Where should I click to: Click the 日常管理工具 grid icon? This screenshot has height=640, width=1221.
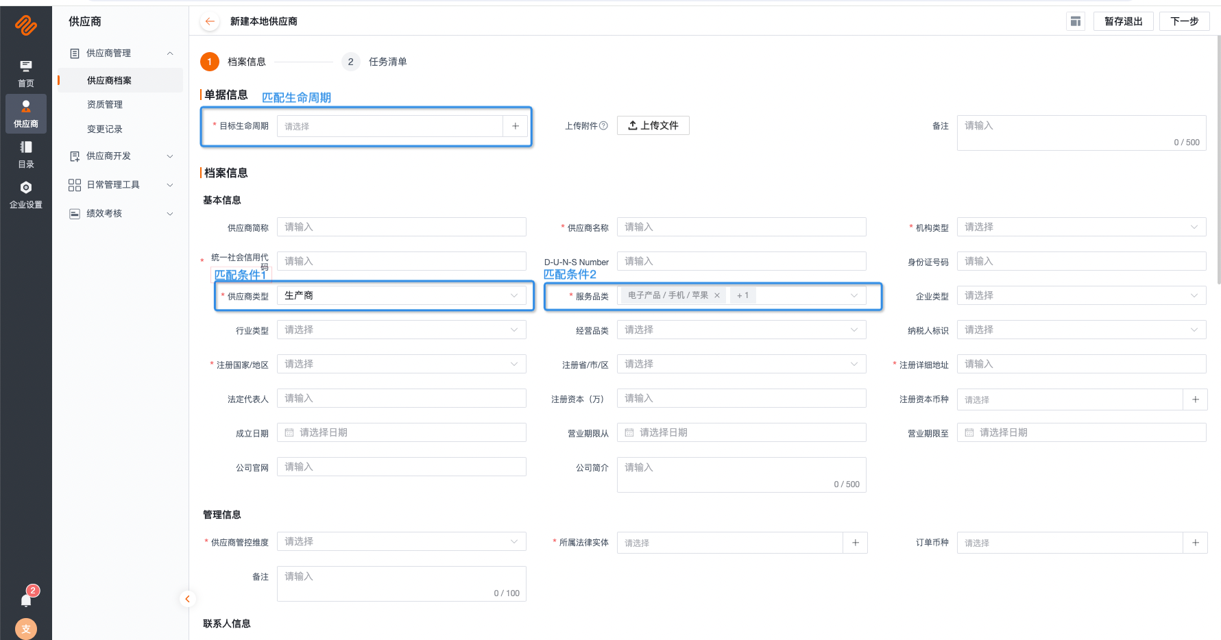click(x=75, y=185)
